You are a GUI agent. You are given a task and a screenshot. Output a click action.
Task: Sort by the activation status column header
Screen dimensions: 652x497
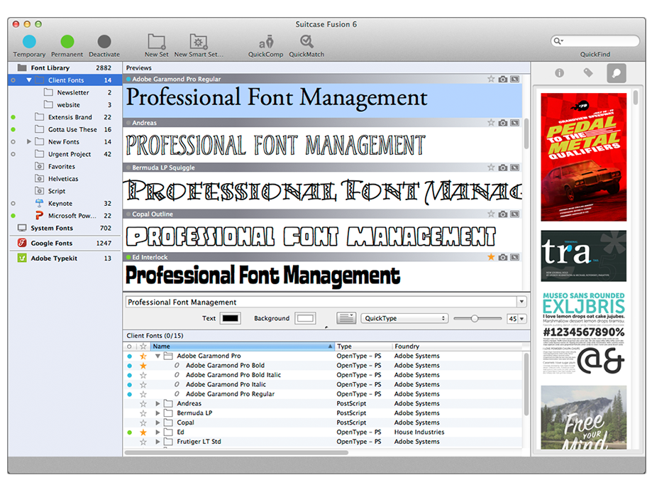tap(129, 346)
